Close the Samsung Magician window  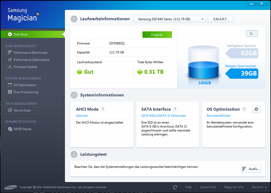click(x=262, y=3)
